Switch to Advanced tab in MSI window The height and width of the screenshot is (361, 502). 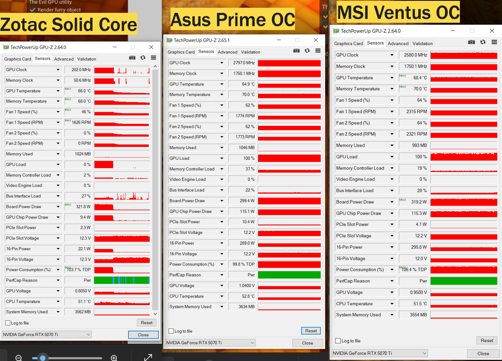click(398, 43)
